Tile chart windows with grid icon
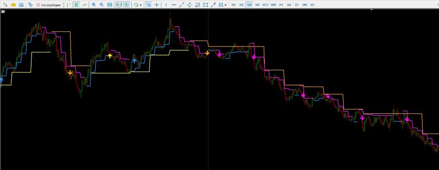This screenshot has width=439, height=170. 110,5
